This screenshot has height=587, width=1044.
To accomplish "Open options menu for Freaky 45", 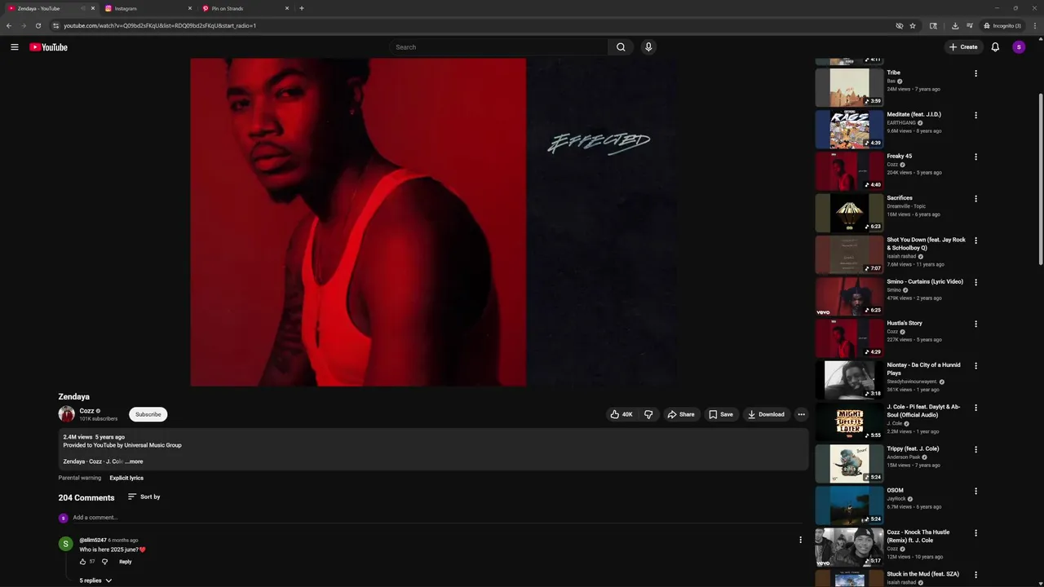I will pos(975,157).
